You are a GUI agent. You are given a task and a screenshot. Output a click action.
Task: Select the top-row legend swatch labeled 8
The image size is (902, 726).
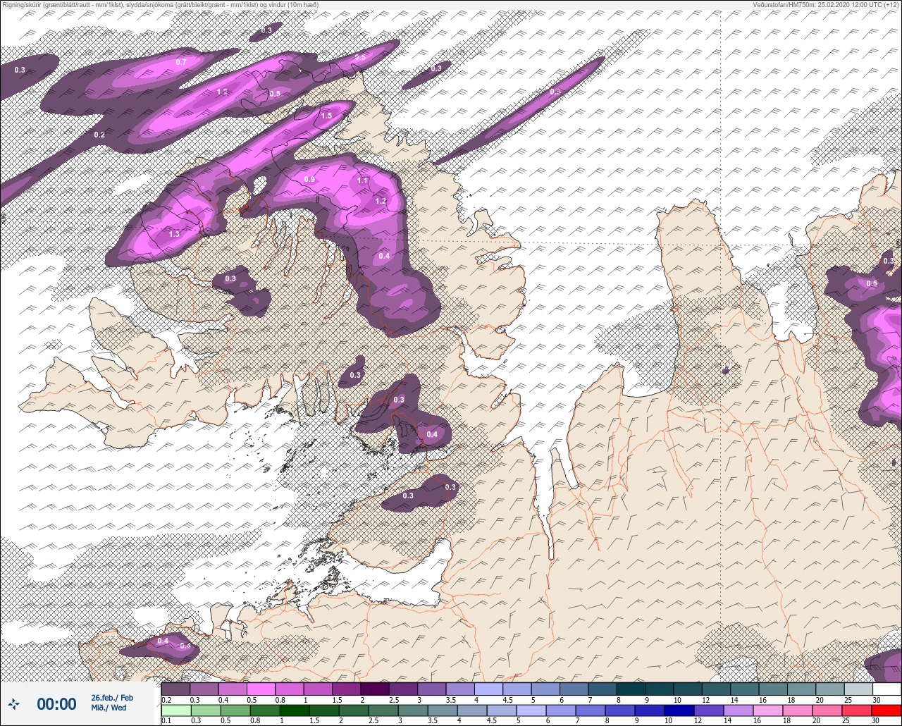pyautogui.click(x=631, y=689)
